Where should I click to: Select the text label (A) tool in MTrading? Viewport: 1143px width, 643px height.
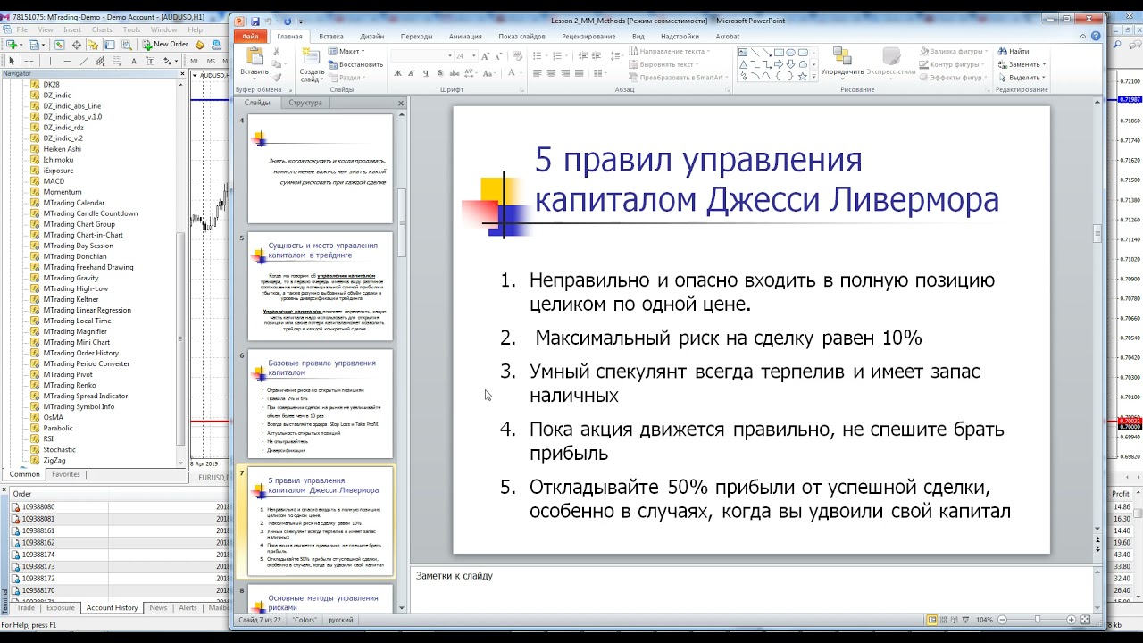click(x=134, y=61)
